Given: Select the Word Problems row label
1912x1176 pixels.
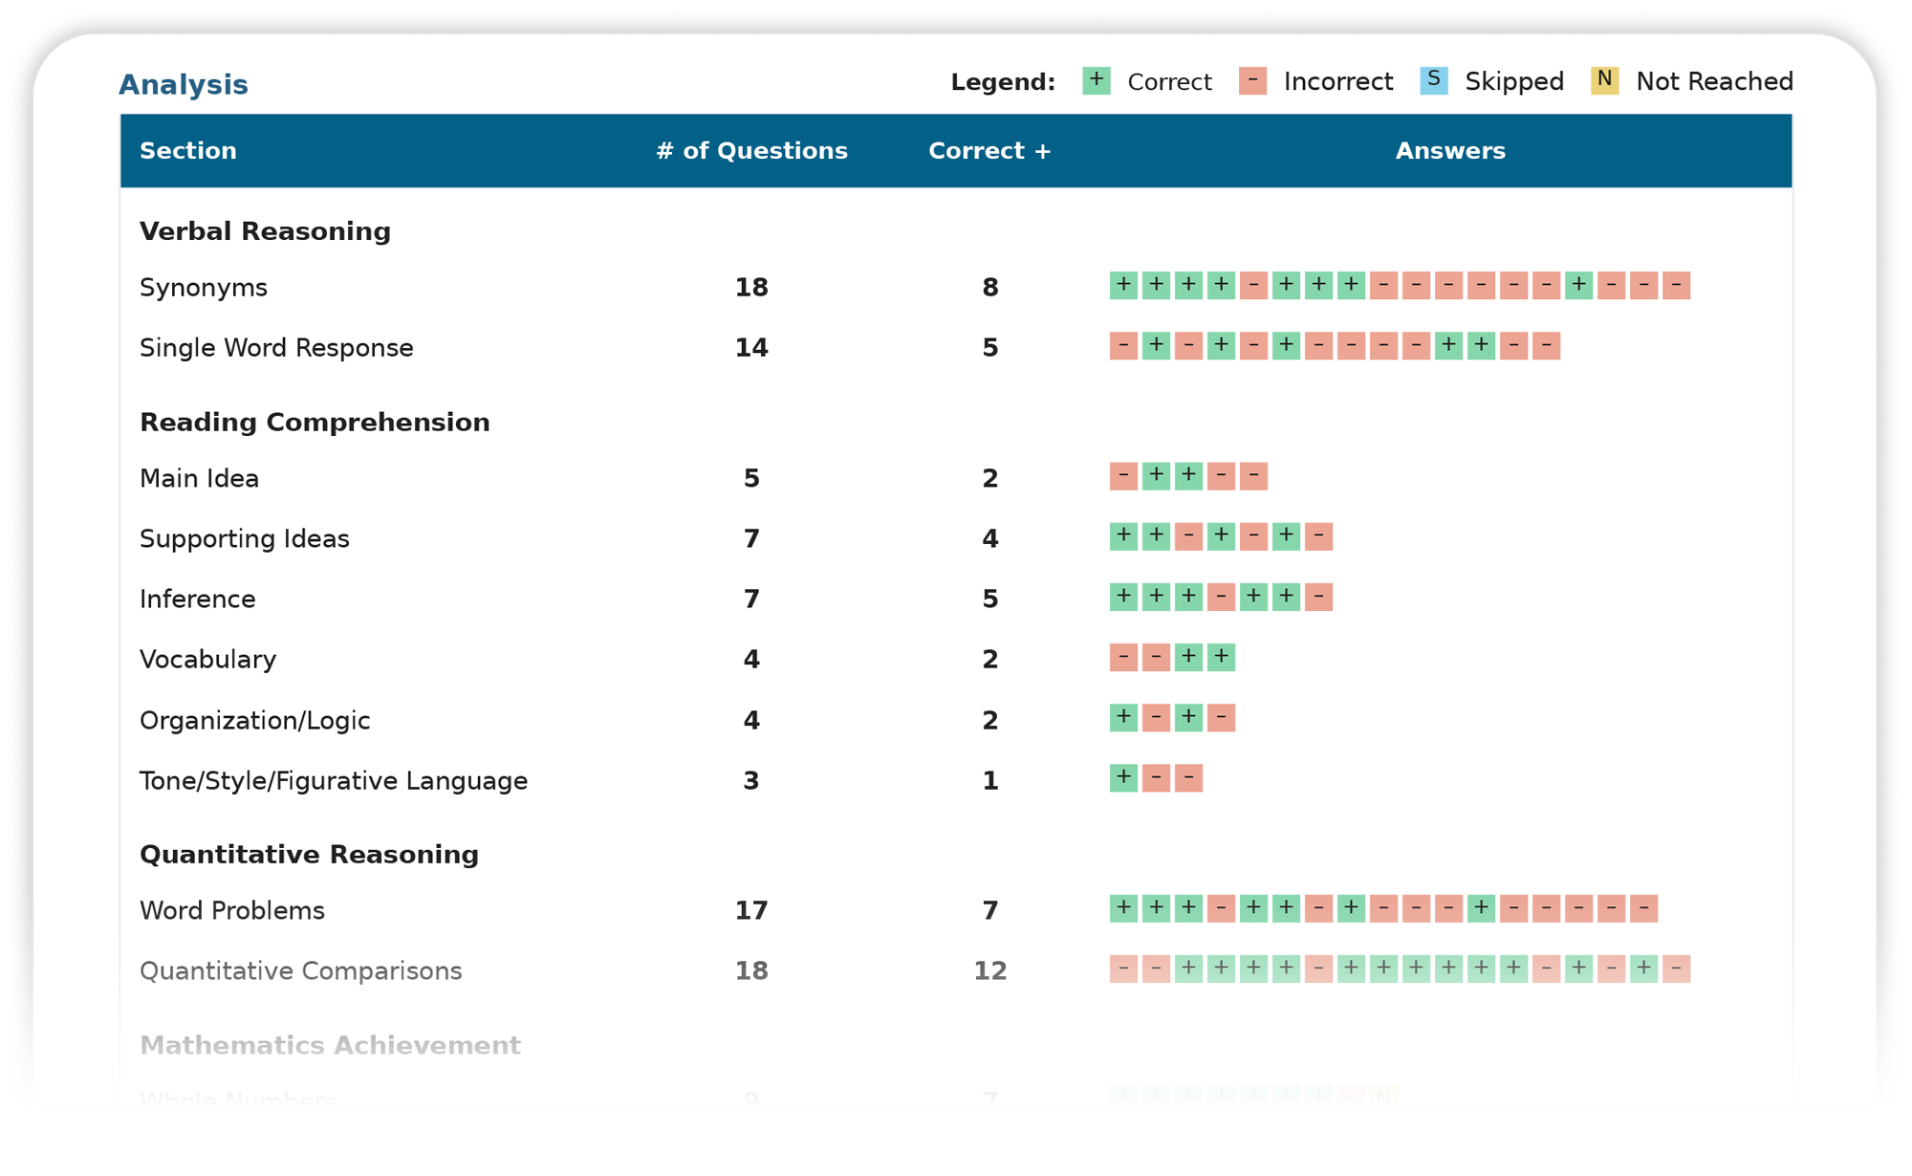Looking at the screenshot, I should pyautogui.click(x=232, y=911).
